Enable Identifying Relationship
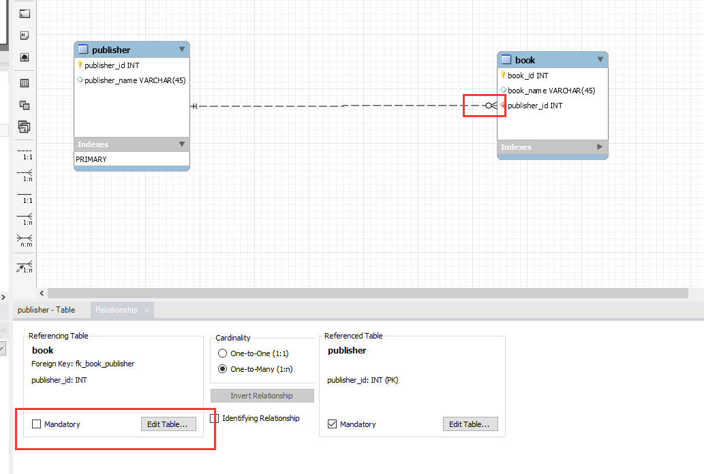Viewport: 704px width, 474px height. point(215,418)
